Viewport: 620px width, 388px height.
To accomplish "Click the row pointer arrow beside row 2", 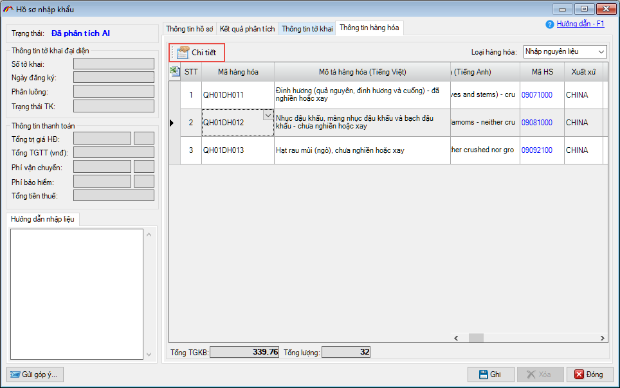I will click(172, 123).
